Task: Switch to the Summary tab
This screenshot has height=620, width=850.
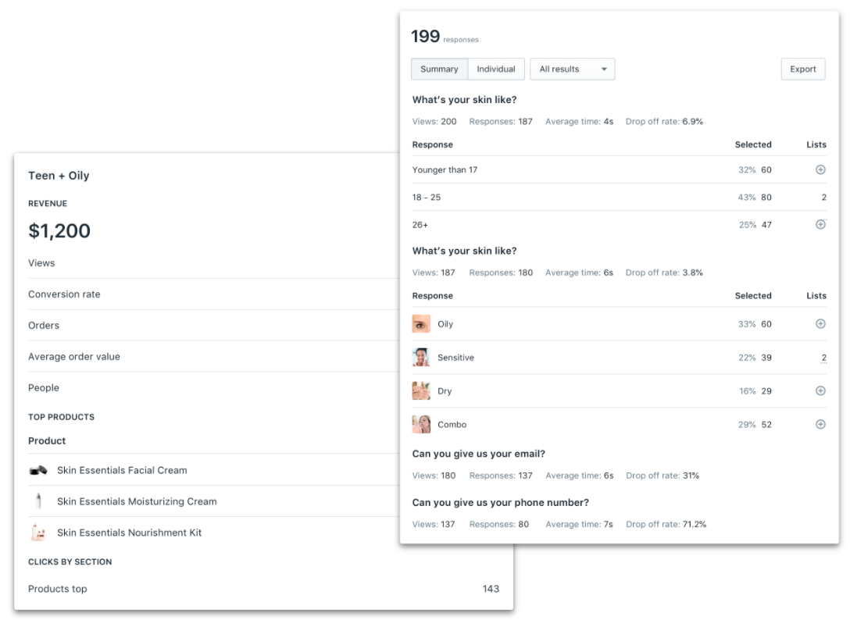Action: (439, 69)
